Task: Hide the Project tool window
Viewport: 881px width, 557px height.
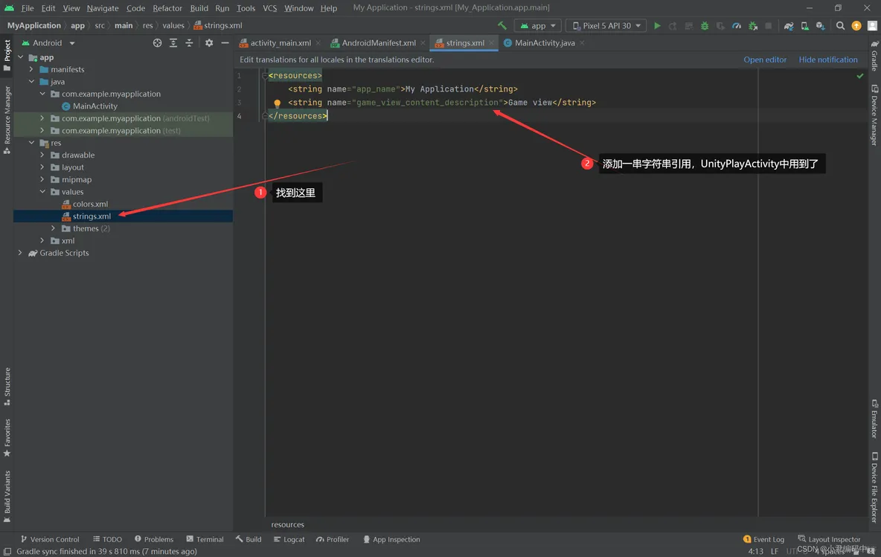Action: tap(225, 42)
